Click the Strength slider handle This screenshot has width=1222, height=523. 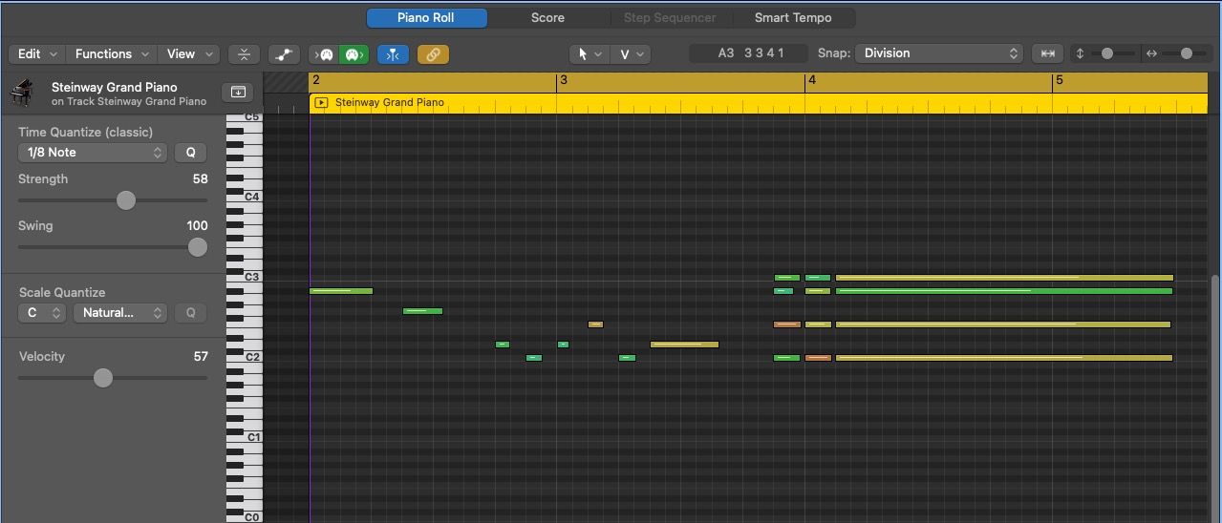point(126,200)
